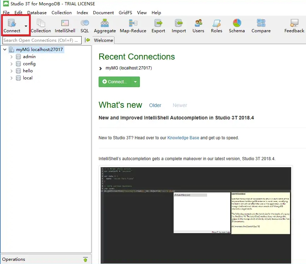Open the View menu

pyautogui.click(x=142, y=12)
